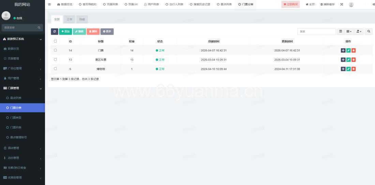Click the drag-sort icon in 景区车票 row
375x185 pixels.
click(343, 60)
